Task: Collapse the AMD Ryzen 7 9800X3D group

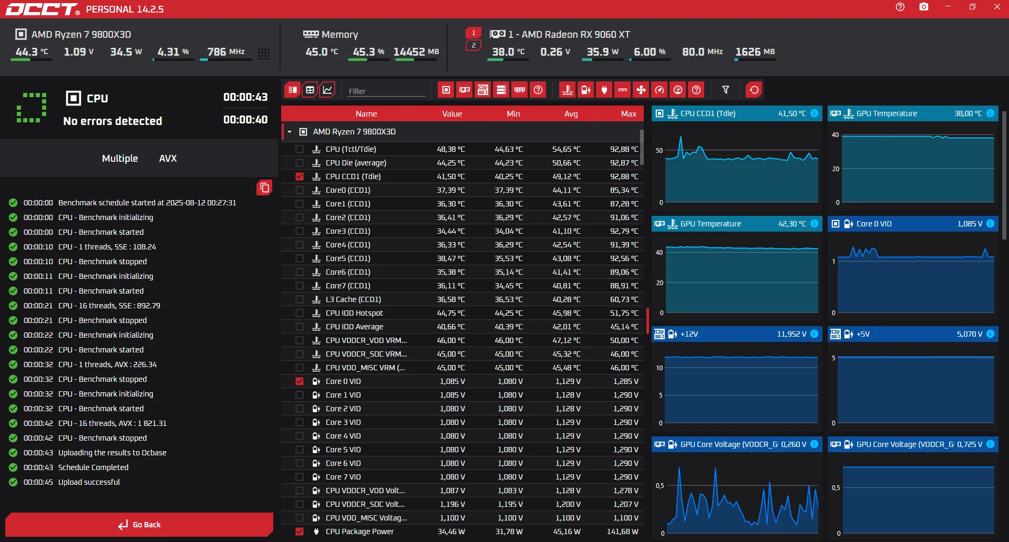Action: [x=290, y=132]
